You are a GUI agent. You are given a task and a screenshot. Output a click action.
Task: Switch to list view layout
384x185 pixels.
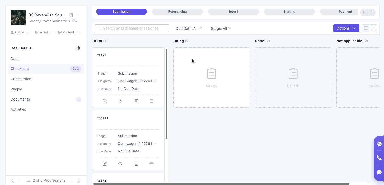click(366, 28)
